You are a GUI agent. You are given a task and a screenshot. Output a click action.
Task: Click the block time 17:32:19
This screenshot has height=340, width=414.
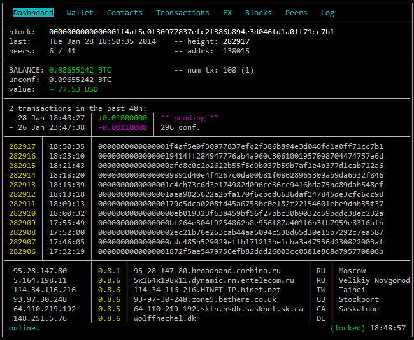tap(67, 251)
